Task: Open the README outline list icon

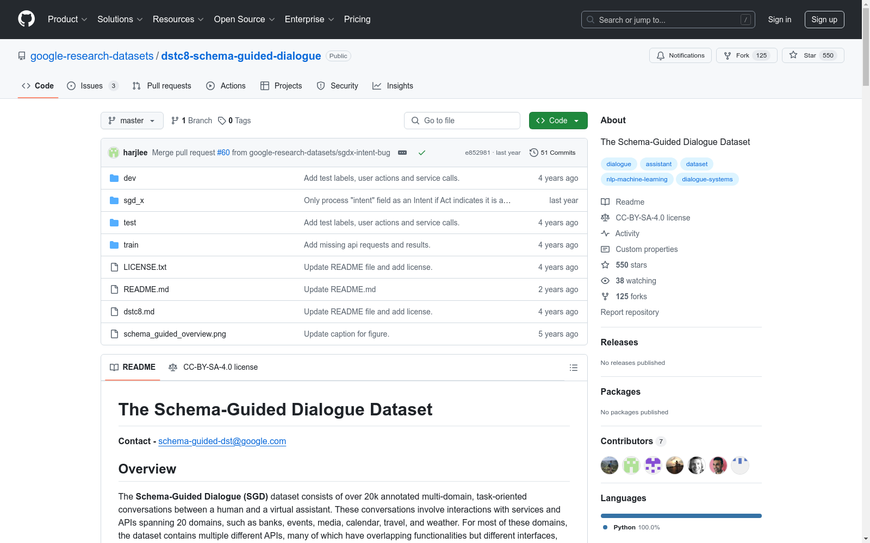Action: click(573, 368)
